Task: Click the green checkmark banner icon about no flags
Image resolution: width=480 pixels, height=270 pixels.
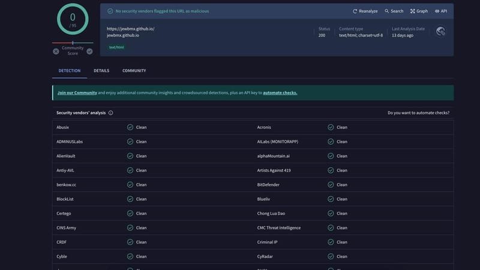Action: tap(110, 11)
